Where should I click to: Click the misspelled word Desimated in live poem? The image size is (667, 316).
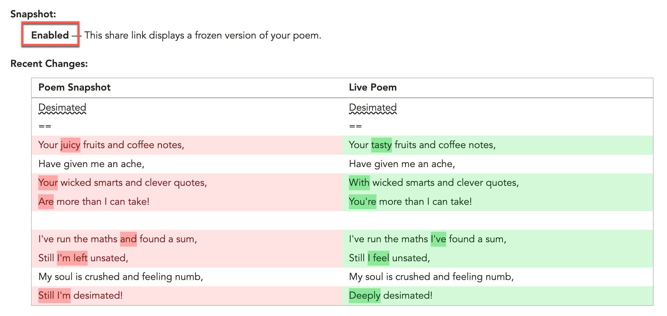(x=373, y=108)
